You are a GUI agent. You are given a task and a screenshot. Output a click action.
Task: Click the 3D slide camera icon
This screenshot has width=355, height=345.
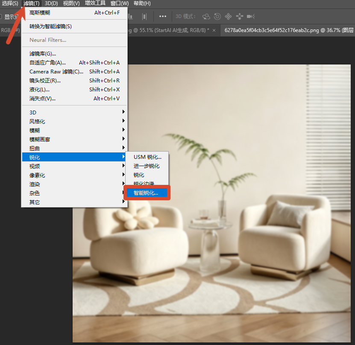coord(240,17)
